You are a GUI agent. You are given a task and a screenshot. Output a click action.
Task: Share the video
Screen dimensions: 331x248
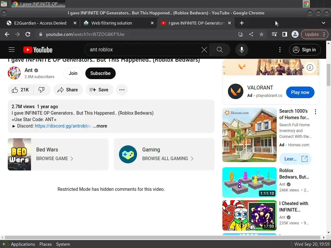pos(68,90)
